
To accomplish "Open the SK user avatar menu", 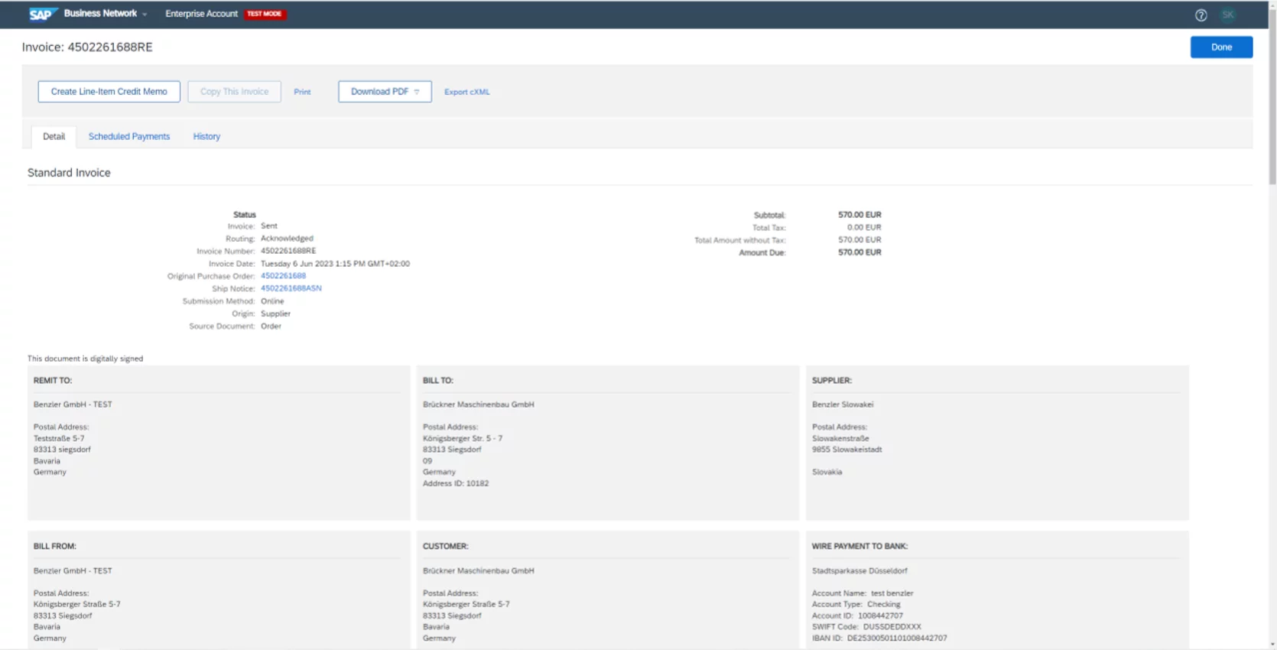I will point(1228,15).
